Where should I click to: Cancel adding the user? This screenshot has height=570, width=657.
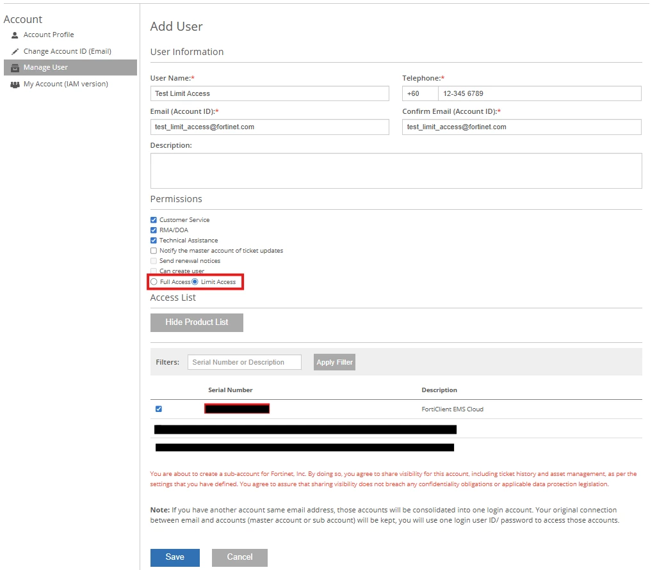239,557
